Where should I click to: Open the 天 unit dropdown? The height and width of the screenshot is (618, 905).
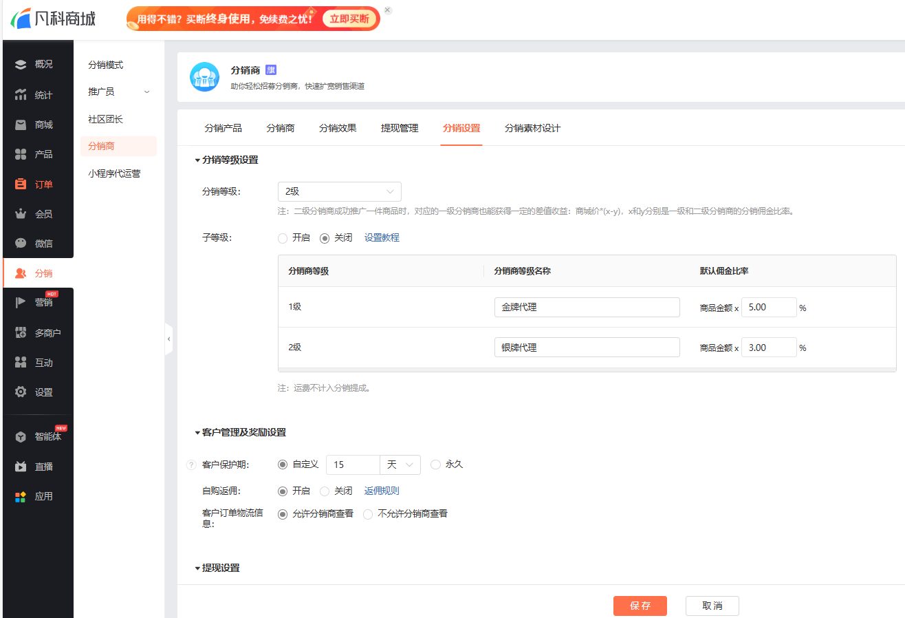point(400,465)
